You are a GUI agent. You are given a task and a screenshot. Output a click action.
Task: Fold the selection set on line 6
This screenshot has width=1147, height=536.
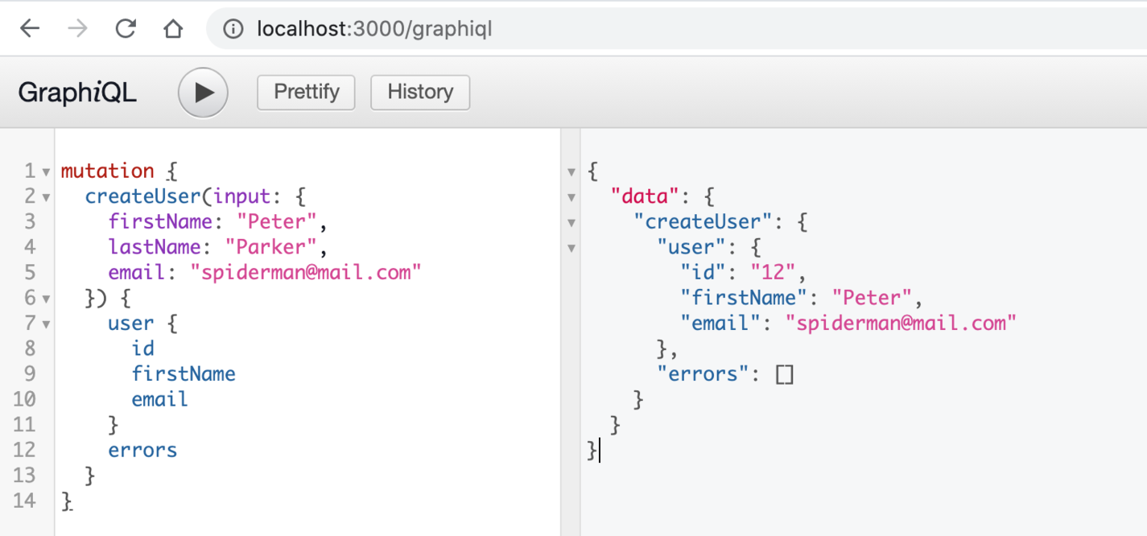[46, 299]
